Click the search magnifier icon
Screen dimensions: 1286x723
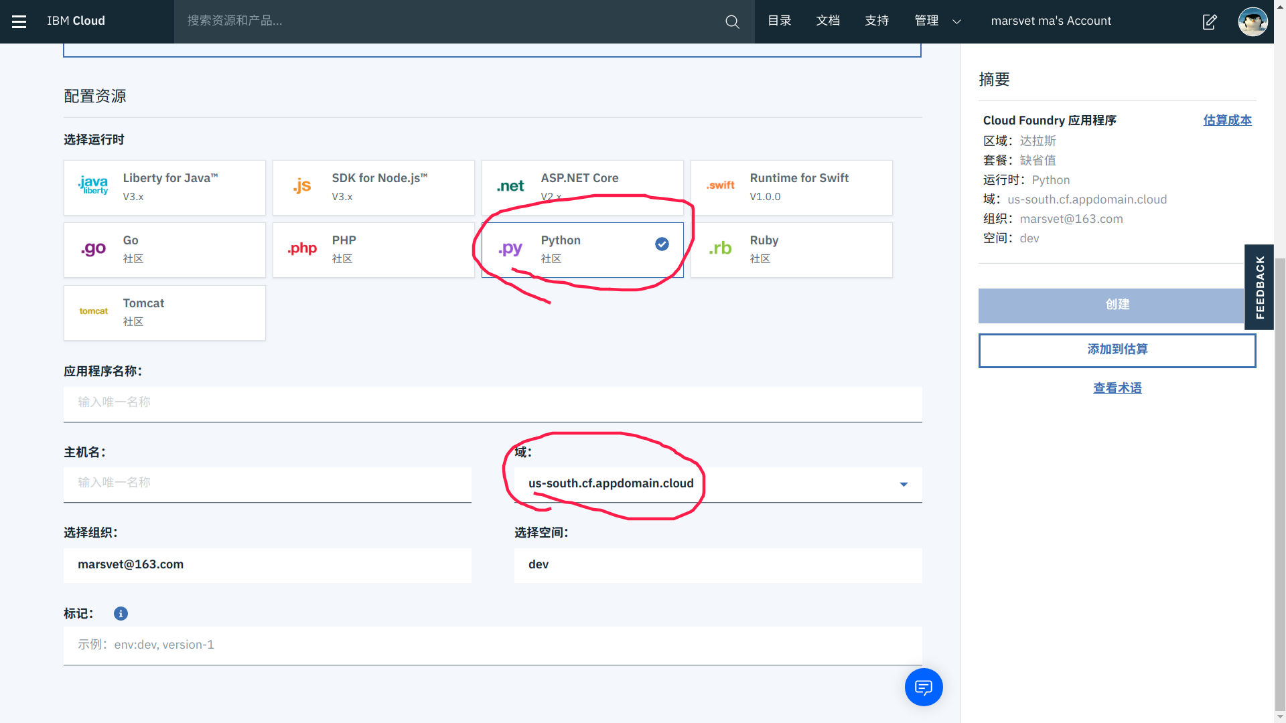[732, 21]
